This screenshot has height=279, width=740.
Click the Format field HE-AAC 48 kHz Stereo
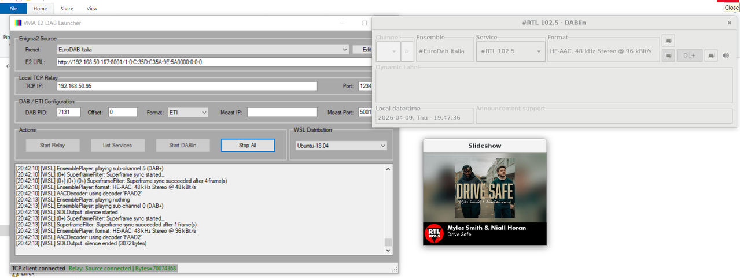(603, 51)
